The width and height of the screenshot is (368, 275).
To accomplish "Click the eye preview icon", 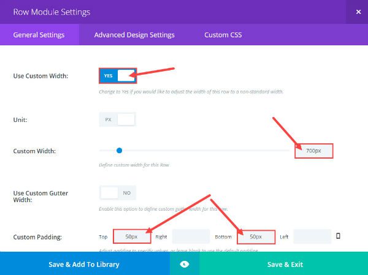I will click(185, 264).
